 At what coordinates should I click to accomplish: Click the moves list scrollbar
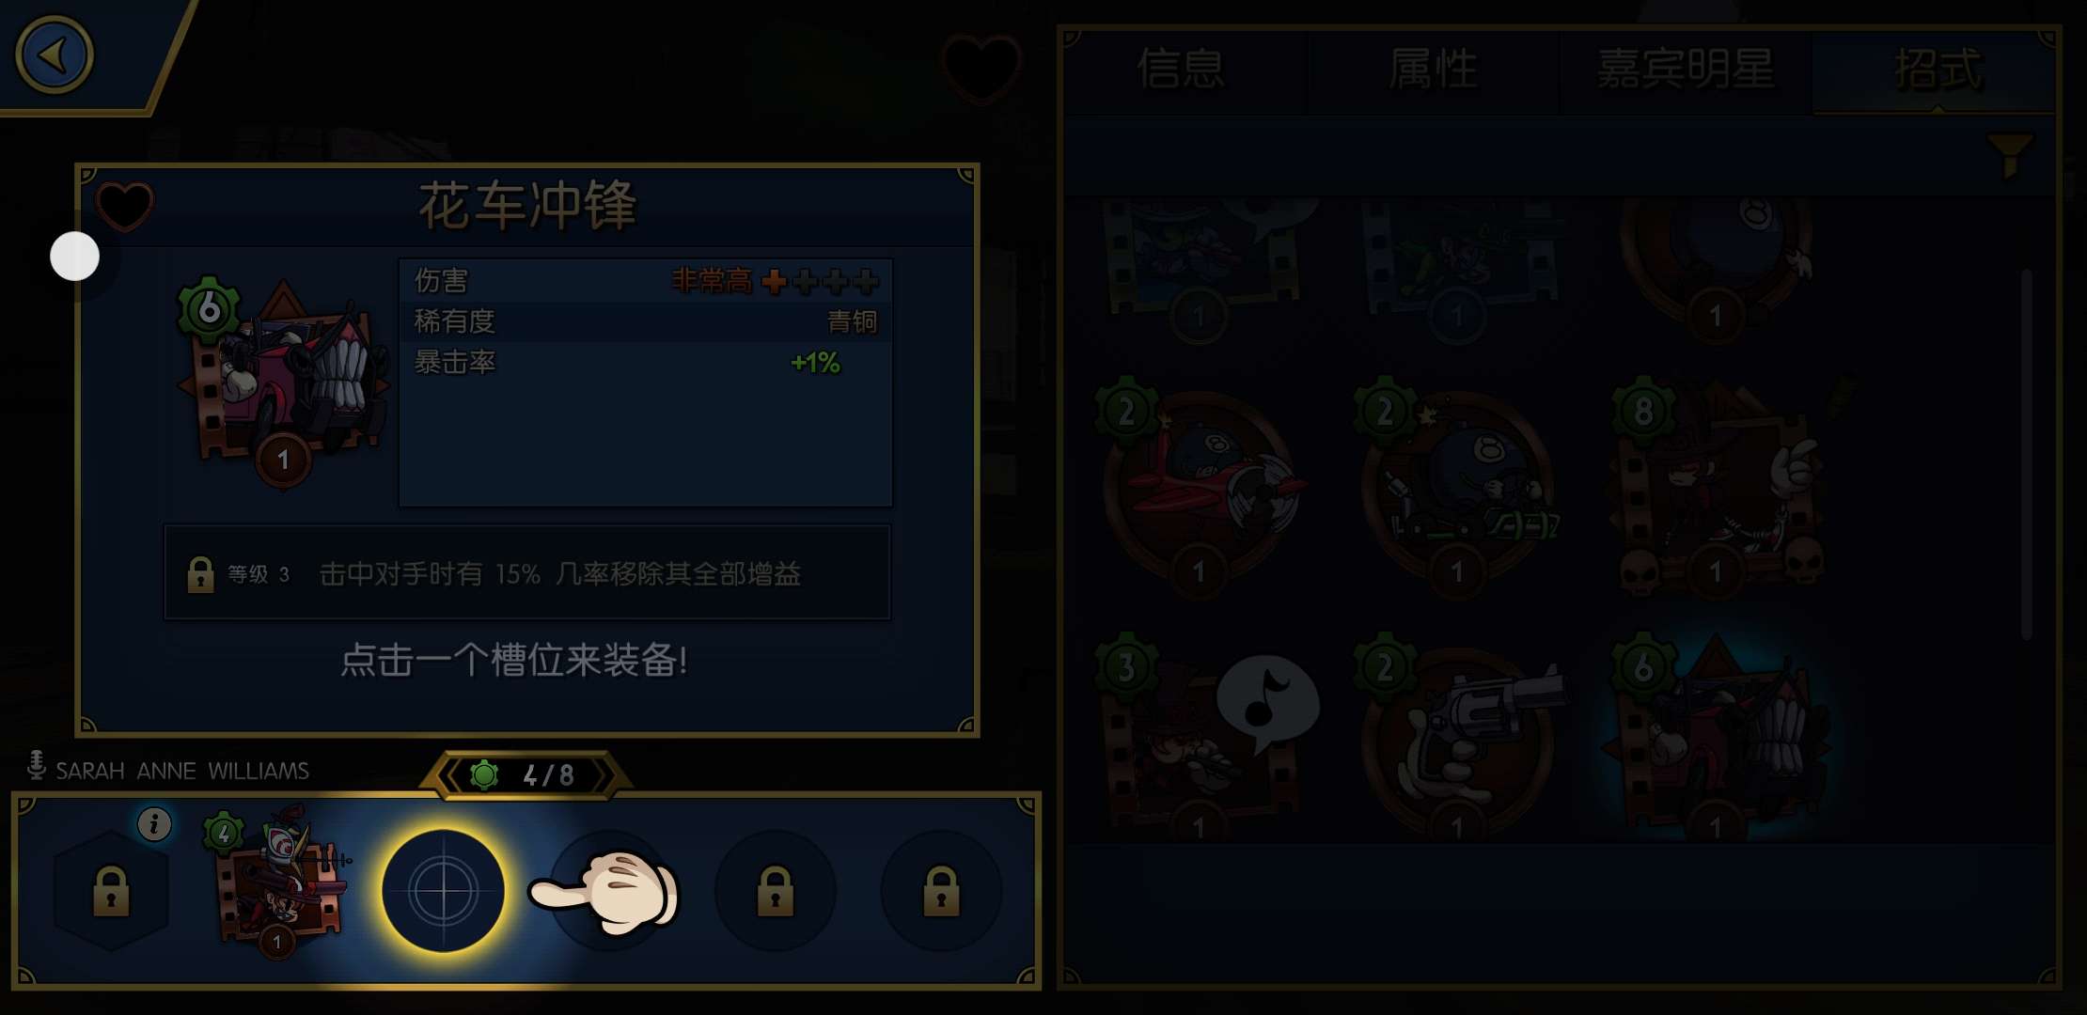[x=2026, y=456]
